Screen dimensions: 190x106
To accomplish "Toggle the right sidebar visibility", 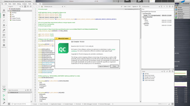I will pyautogui.click(x=172, y=104).
